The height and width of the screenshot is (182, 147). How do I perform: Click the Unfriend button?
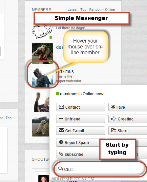(80, 119)
